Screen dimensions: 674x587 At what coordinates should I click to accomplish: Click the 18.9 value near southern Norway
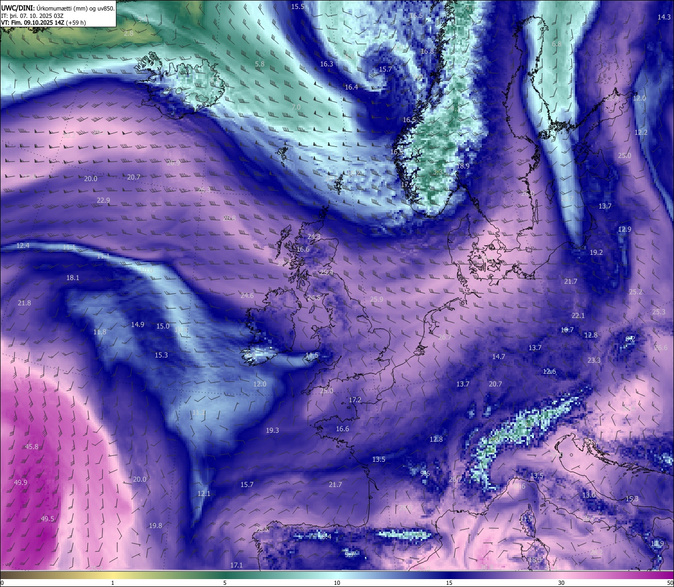pyautogui.click(x=463, y=166)
